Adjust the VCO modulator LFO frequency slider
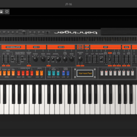This screenshot has width=137, height=137. click(4, 59)
